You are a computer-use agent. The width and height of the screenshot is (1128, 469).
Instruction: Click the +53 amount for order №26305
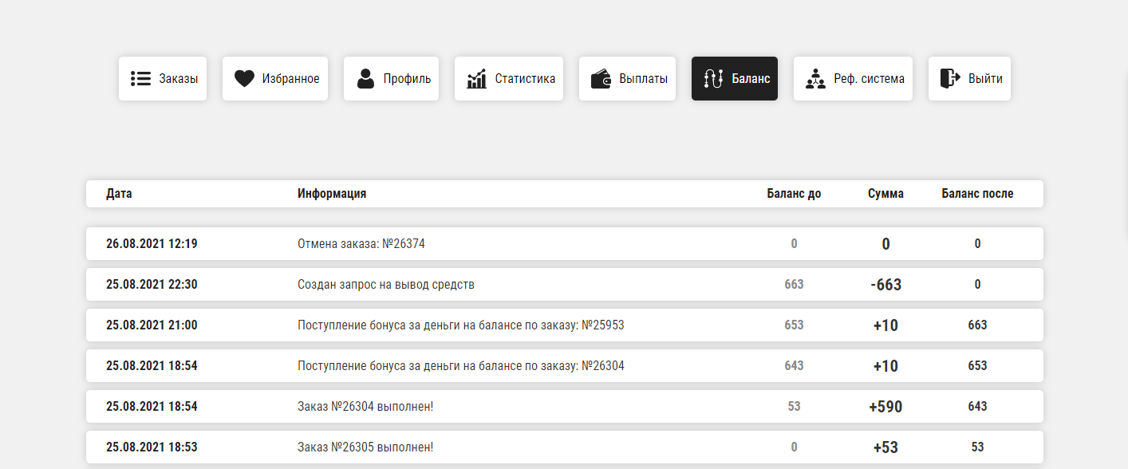coord(885,447)
